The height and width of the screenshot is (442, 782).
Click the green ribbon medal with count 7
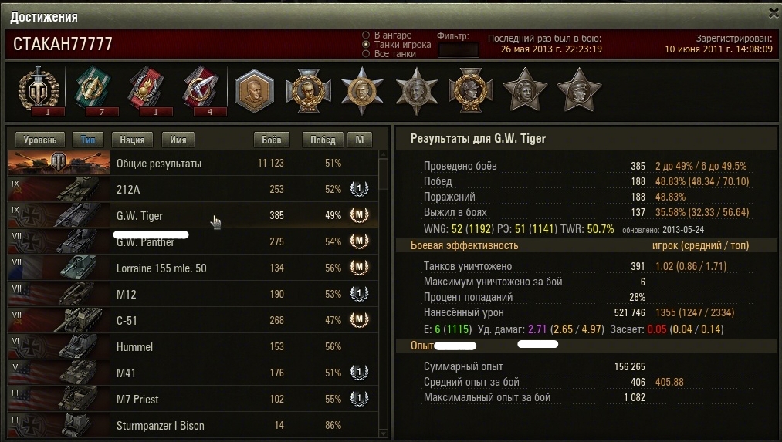click(x=93, y=88)
